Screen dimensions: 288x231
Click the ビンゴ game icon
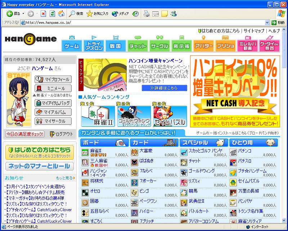pyautogui.click(x=134, y=192)
